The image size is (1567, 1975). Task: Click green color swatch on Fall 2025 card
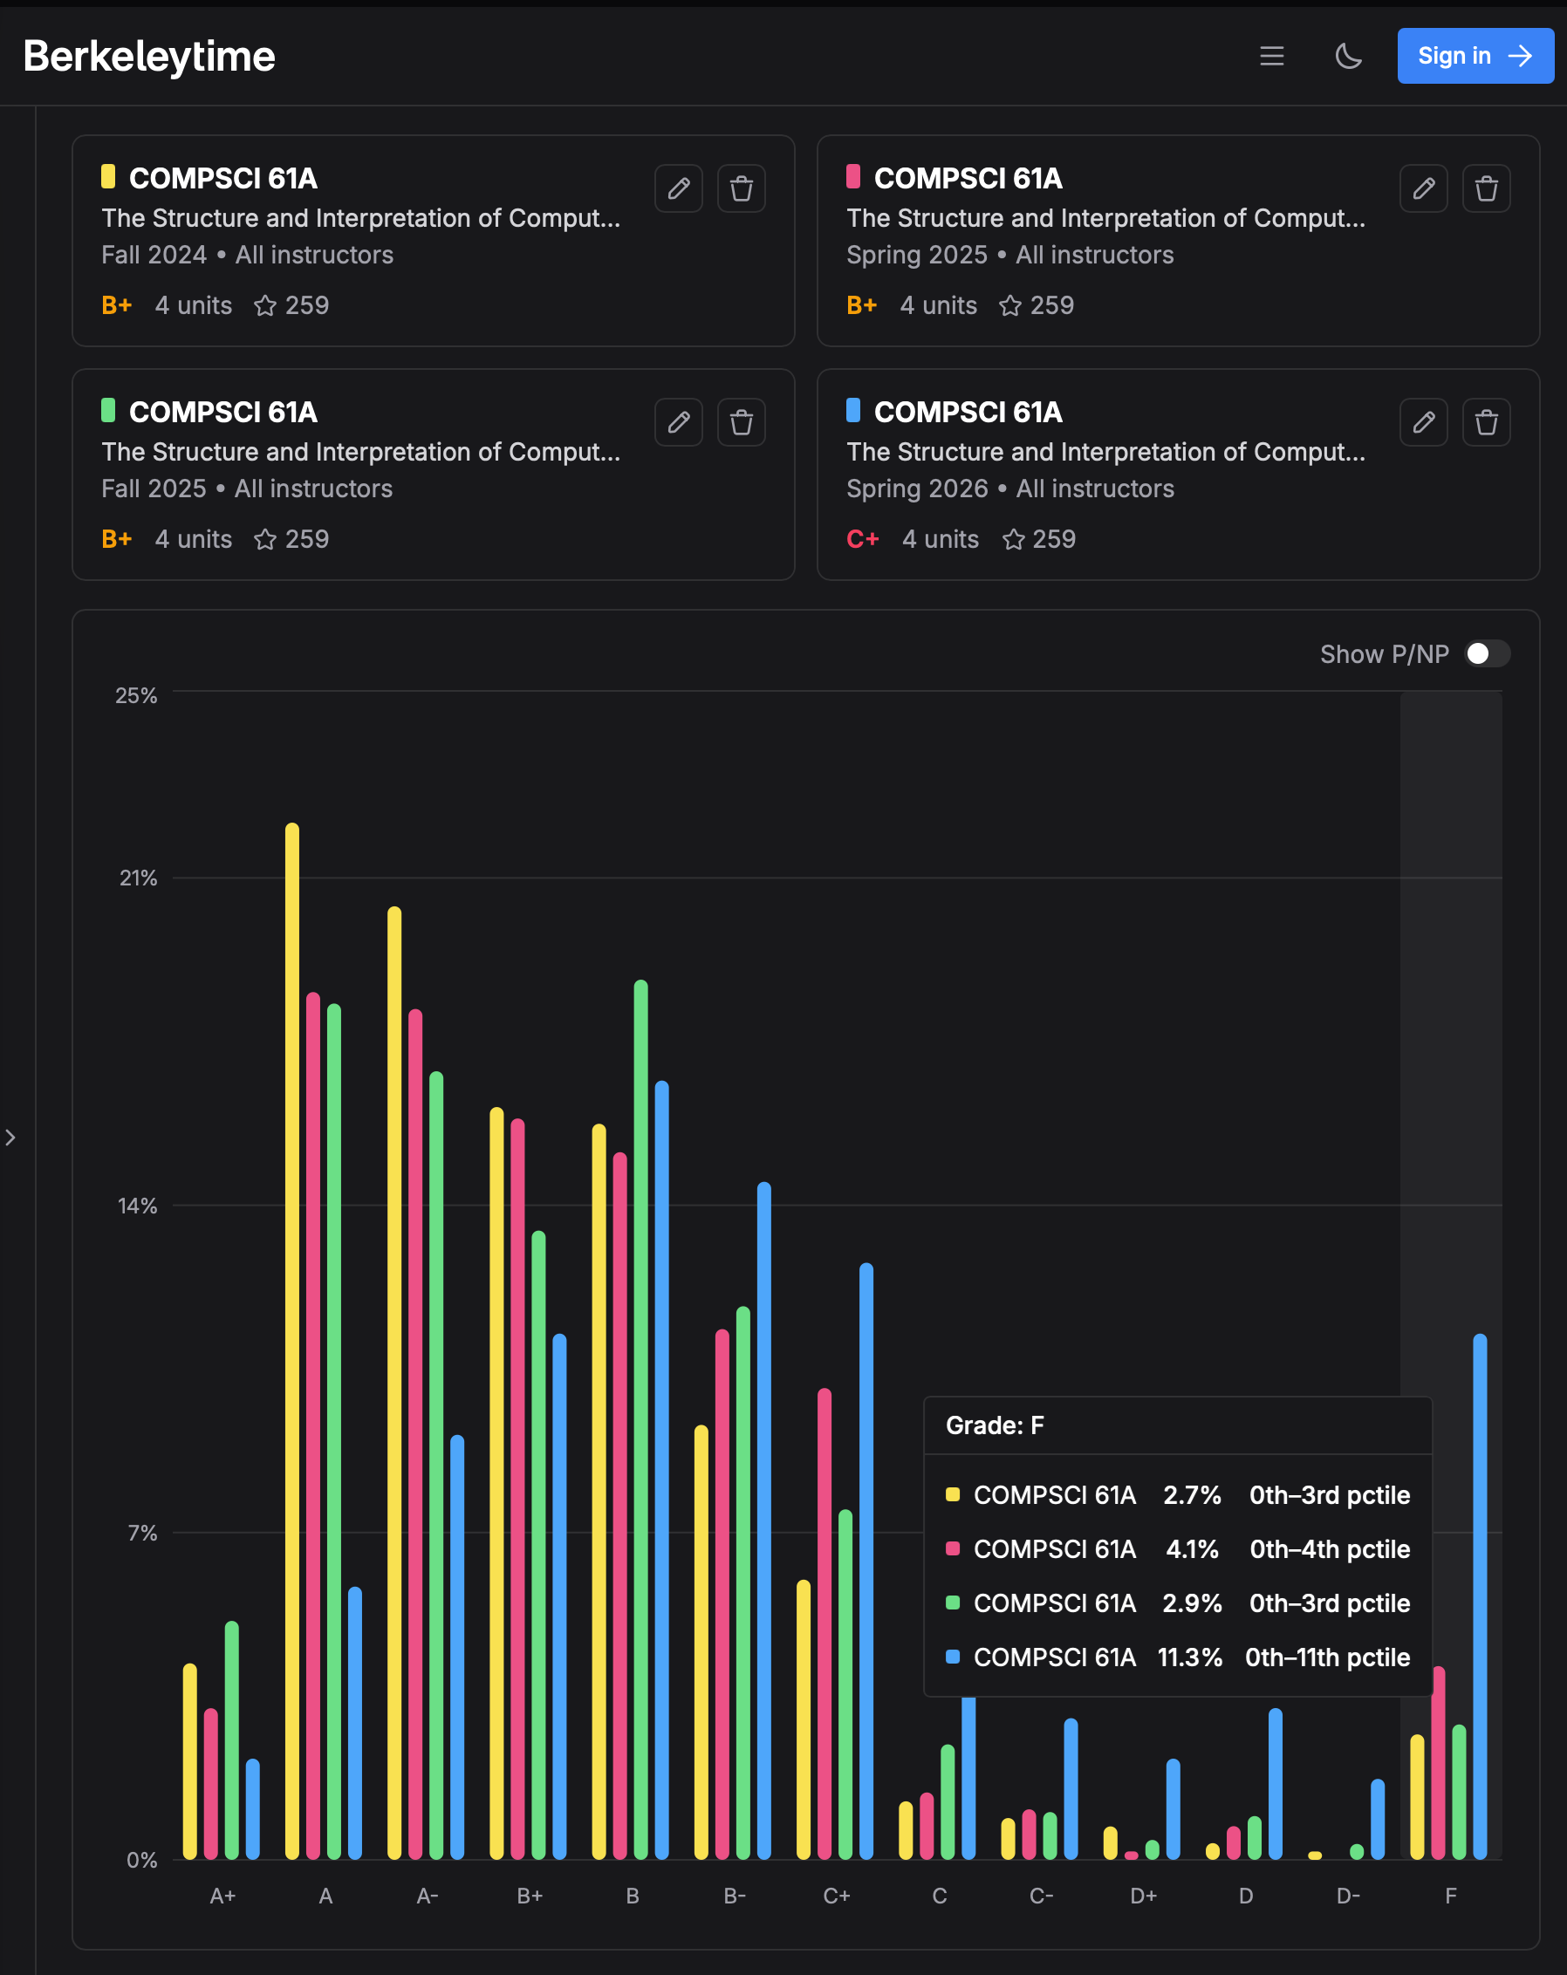pyautogui.click(x=108, y=409)
